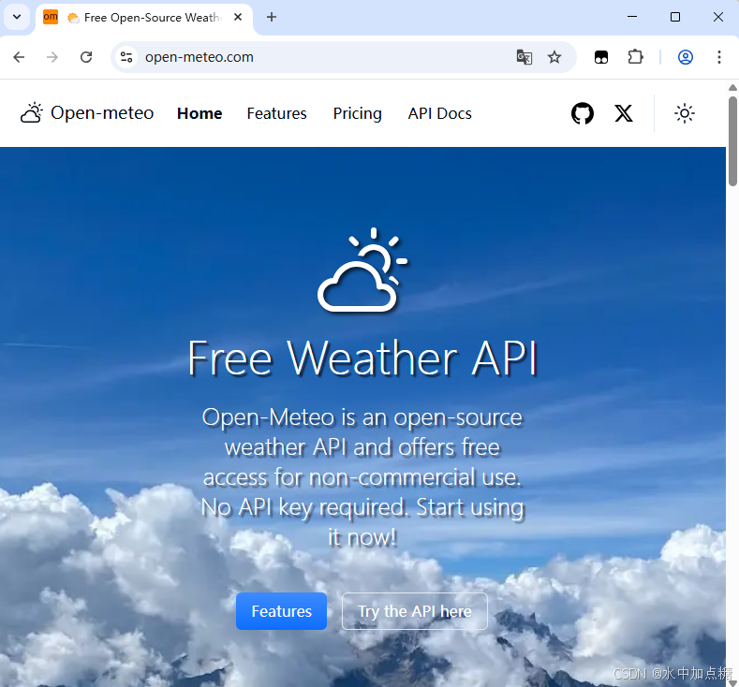Open a new tab with plus button
The height and width of the screenshot is (687, 739).
point(272,18)
